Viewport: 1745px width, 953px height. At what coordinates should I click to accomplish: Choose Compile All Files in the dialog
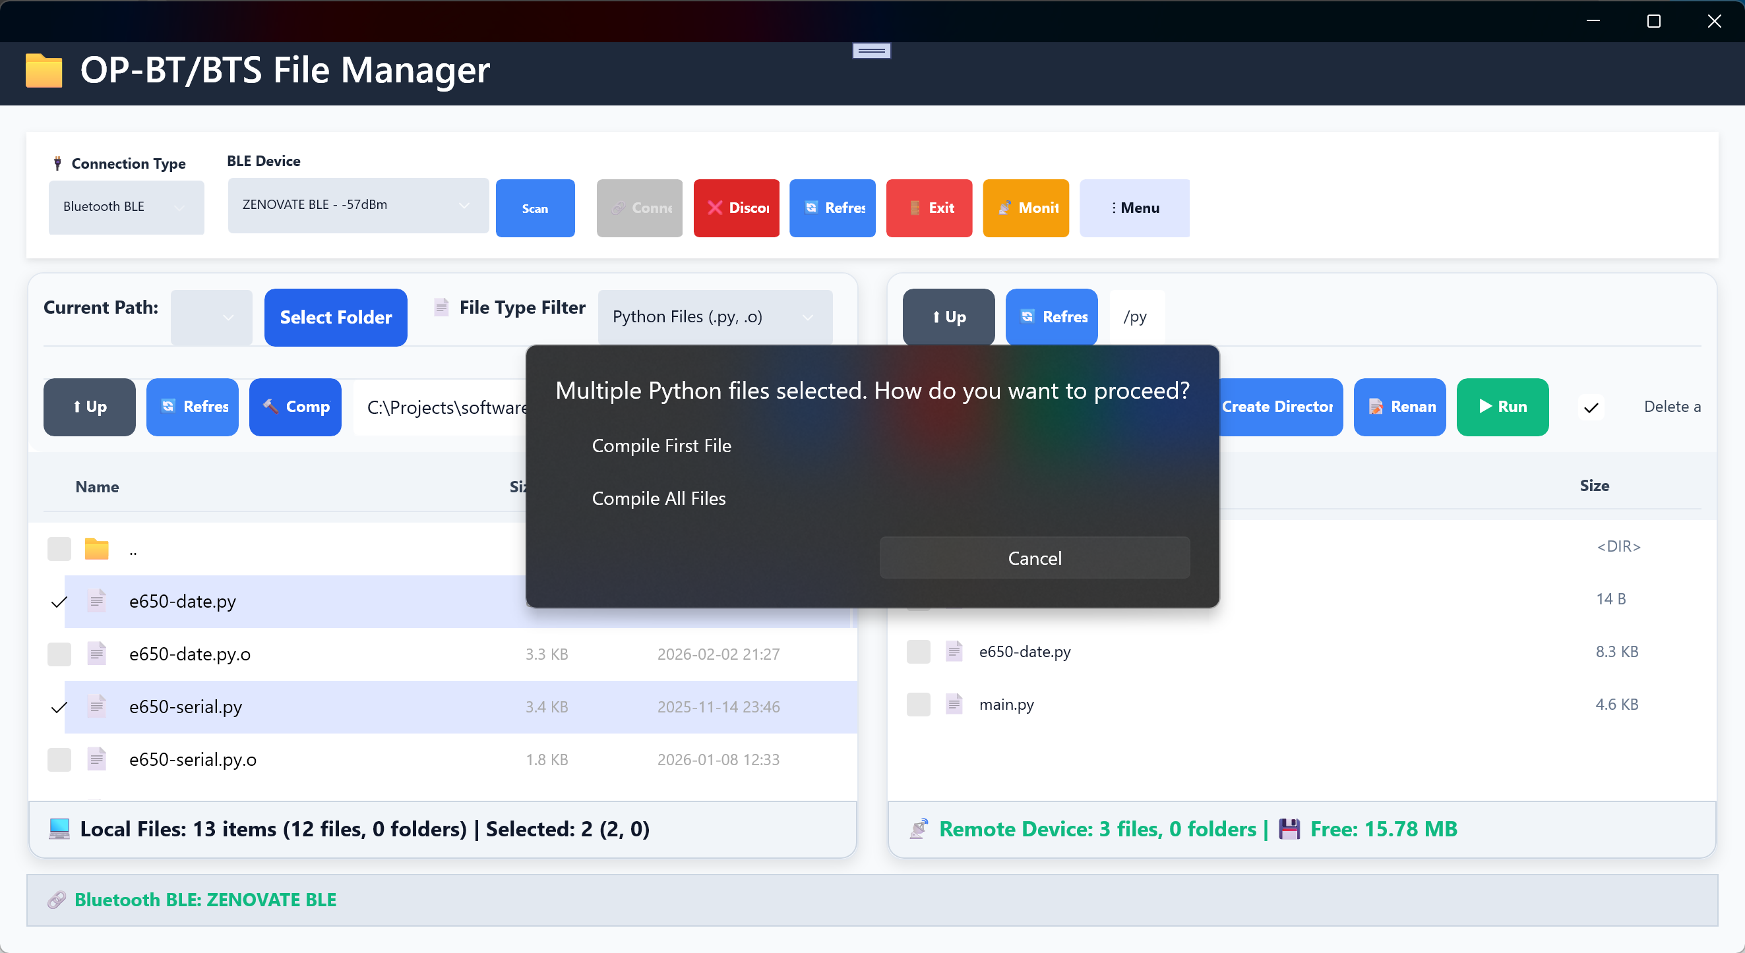(658, 498)
